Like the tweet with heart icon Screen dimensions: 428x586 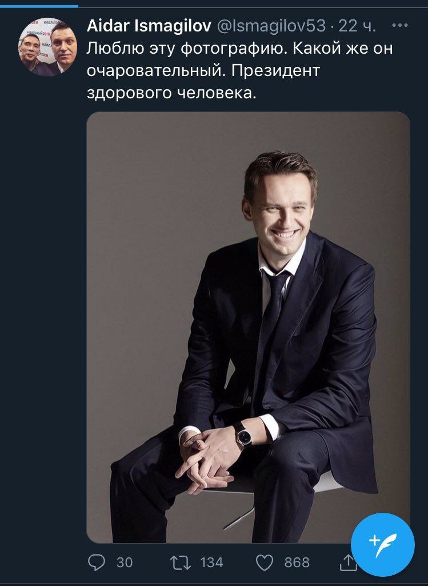[x=265, y=563]
